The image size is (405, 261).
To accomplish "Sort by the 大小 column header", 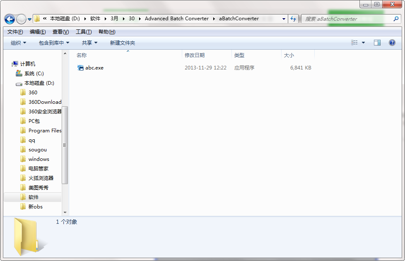I will (x=289, y=55).
